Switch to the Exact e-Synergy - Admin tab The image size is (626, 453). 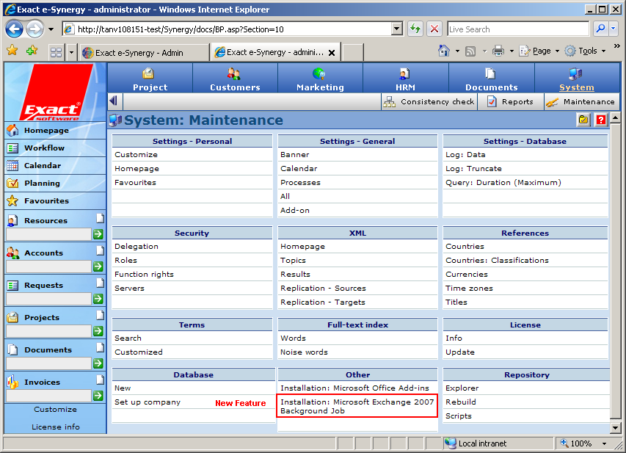[143, 53]
